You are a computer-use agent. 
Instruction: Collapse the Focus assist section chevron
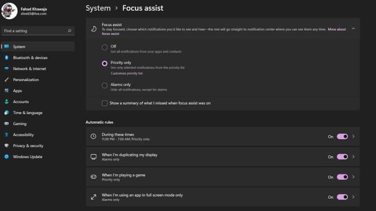(x=353, y=29)
